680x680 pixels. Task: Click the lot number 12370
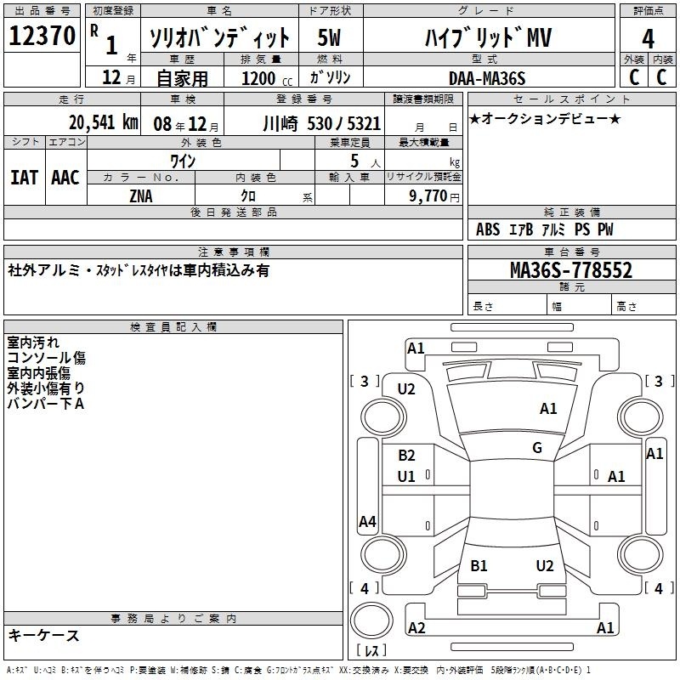42,37
